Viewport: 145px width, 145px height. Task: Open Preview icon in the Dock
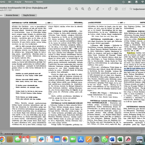140,139
